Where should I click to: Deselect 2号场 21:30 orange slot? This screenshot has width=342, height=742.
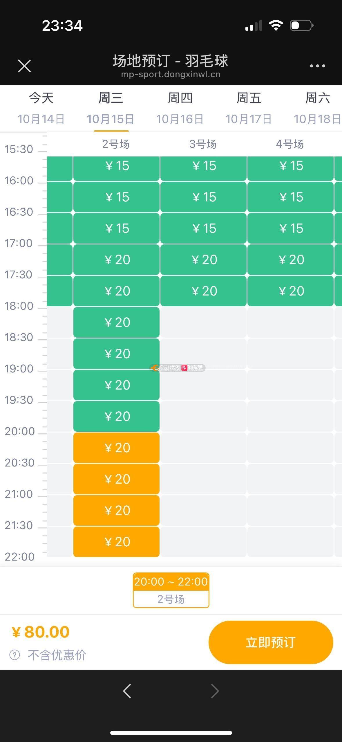pos(116,542)
